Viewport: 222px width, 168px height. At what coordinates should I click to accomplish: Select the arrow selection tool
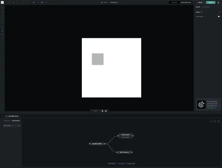pyautogui.click(x=9, y=2)
